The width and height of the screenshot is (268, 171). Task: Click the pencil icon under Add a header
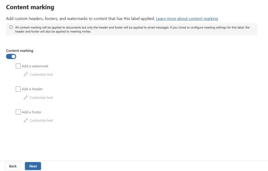point(25,97)
